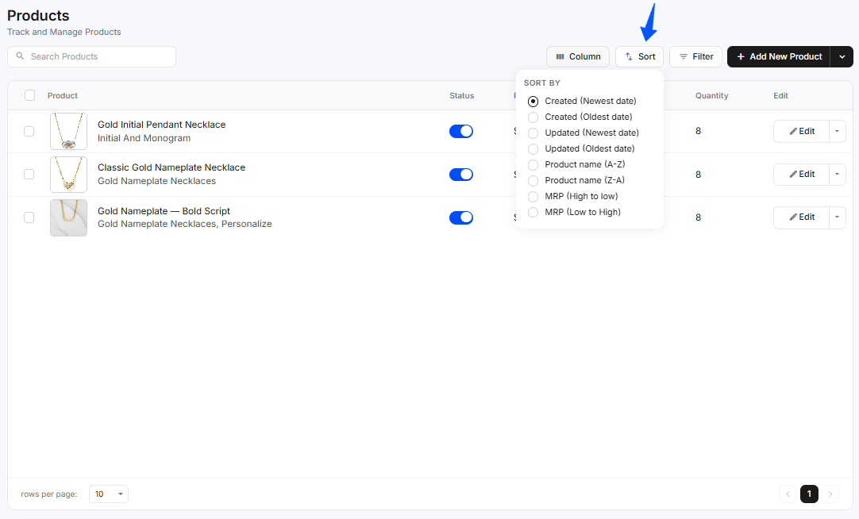
Task: Open Gold Nameplate — Bold Script thumbnail
Action: point(68,218)
